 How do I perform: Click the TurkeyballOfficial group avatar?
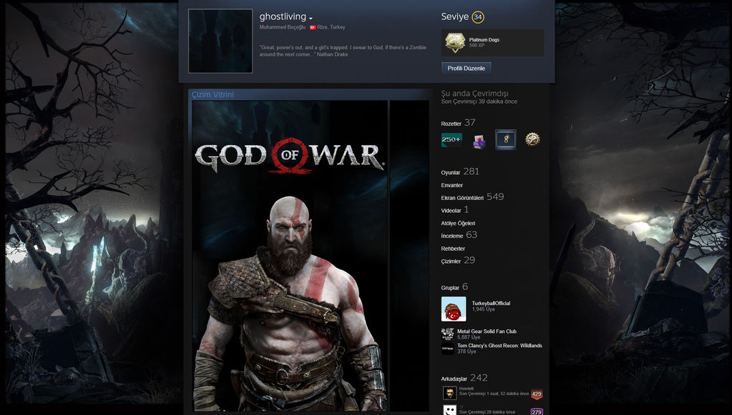[454, 309]
